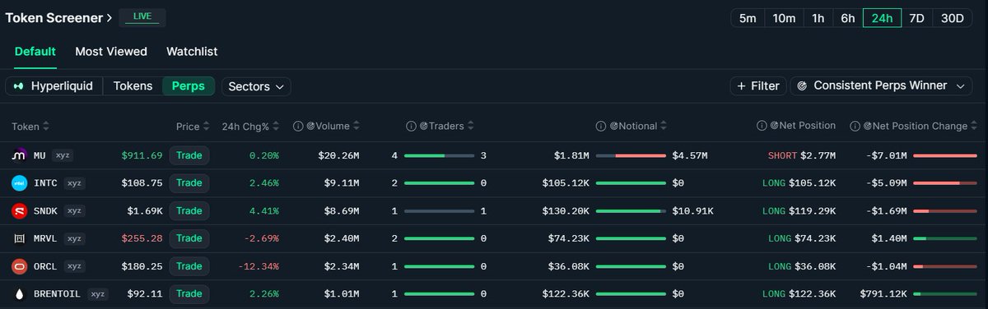Click the INTC token logo icon
Image resolution: width=988 pixels, height=309 pixels.
(x=19, y=183)
